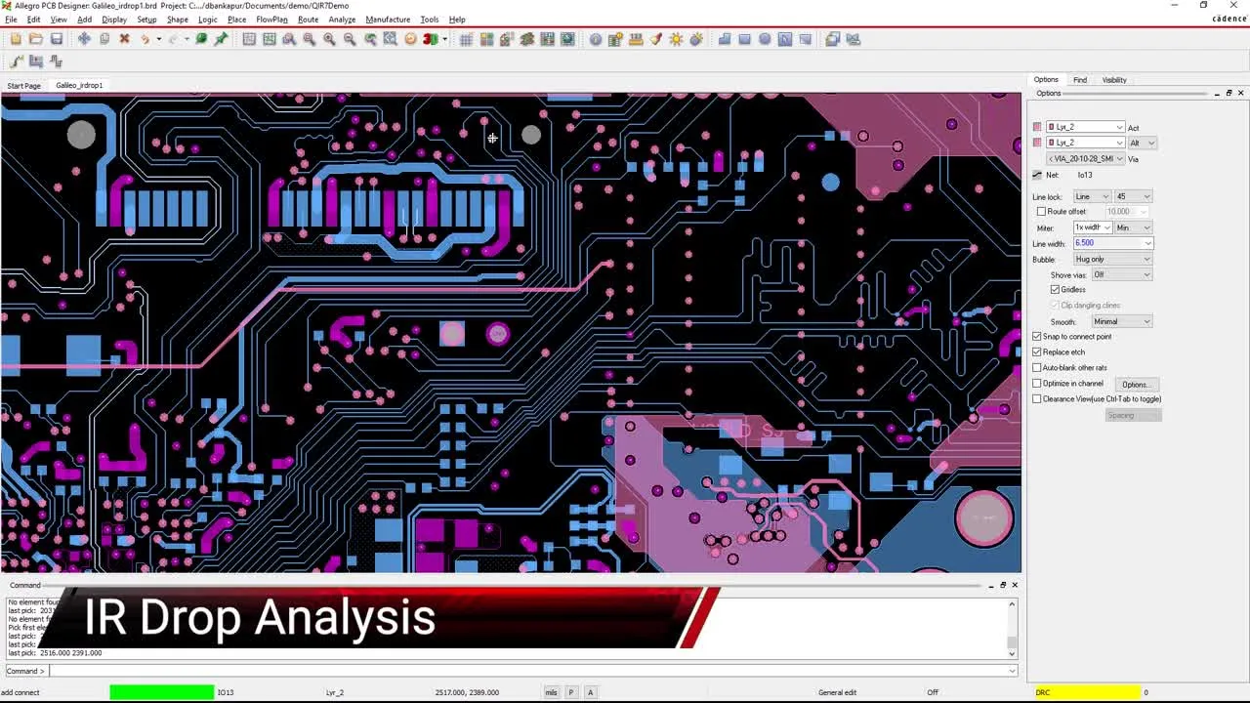Click the Copy toolbar icon
This screenshot has width=1250, height=703.
(x=104, y=39)
